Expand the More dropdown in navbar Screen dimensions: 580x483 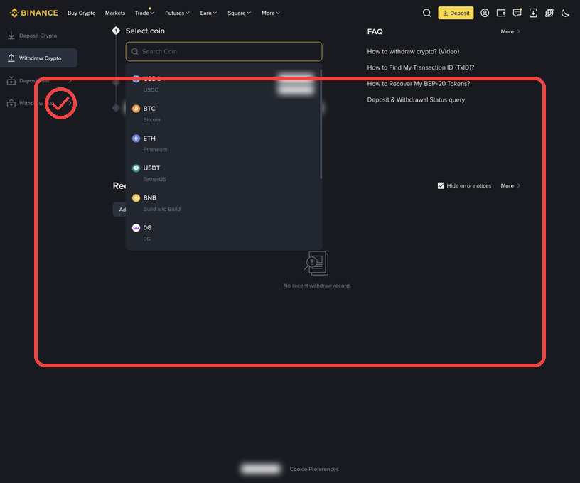pos(270,13)
